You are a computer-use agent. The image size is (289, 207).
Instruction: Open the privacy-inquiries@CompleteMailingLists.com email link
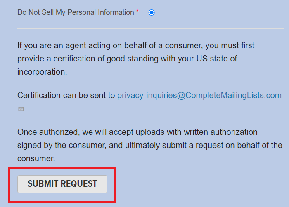pyautogui.click(x=199, y=95)
